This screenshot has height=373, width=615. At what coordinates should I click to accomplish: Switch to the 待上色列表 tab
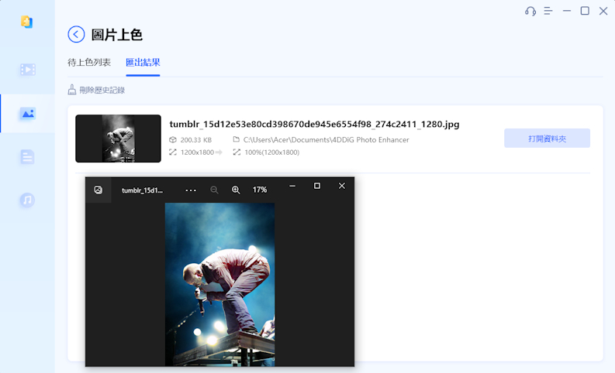(89, 62)
